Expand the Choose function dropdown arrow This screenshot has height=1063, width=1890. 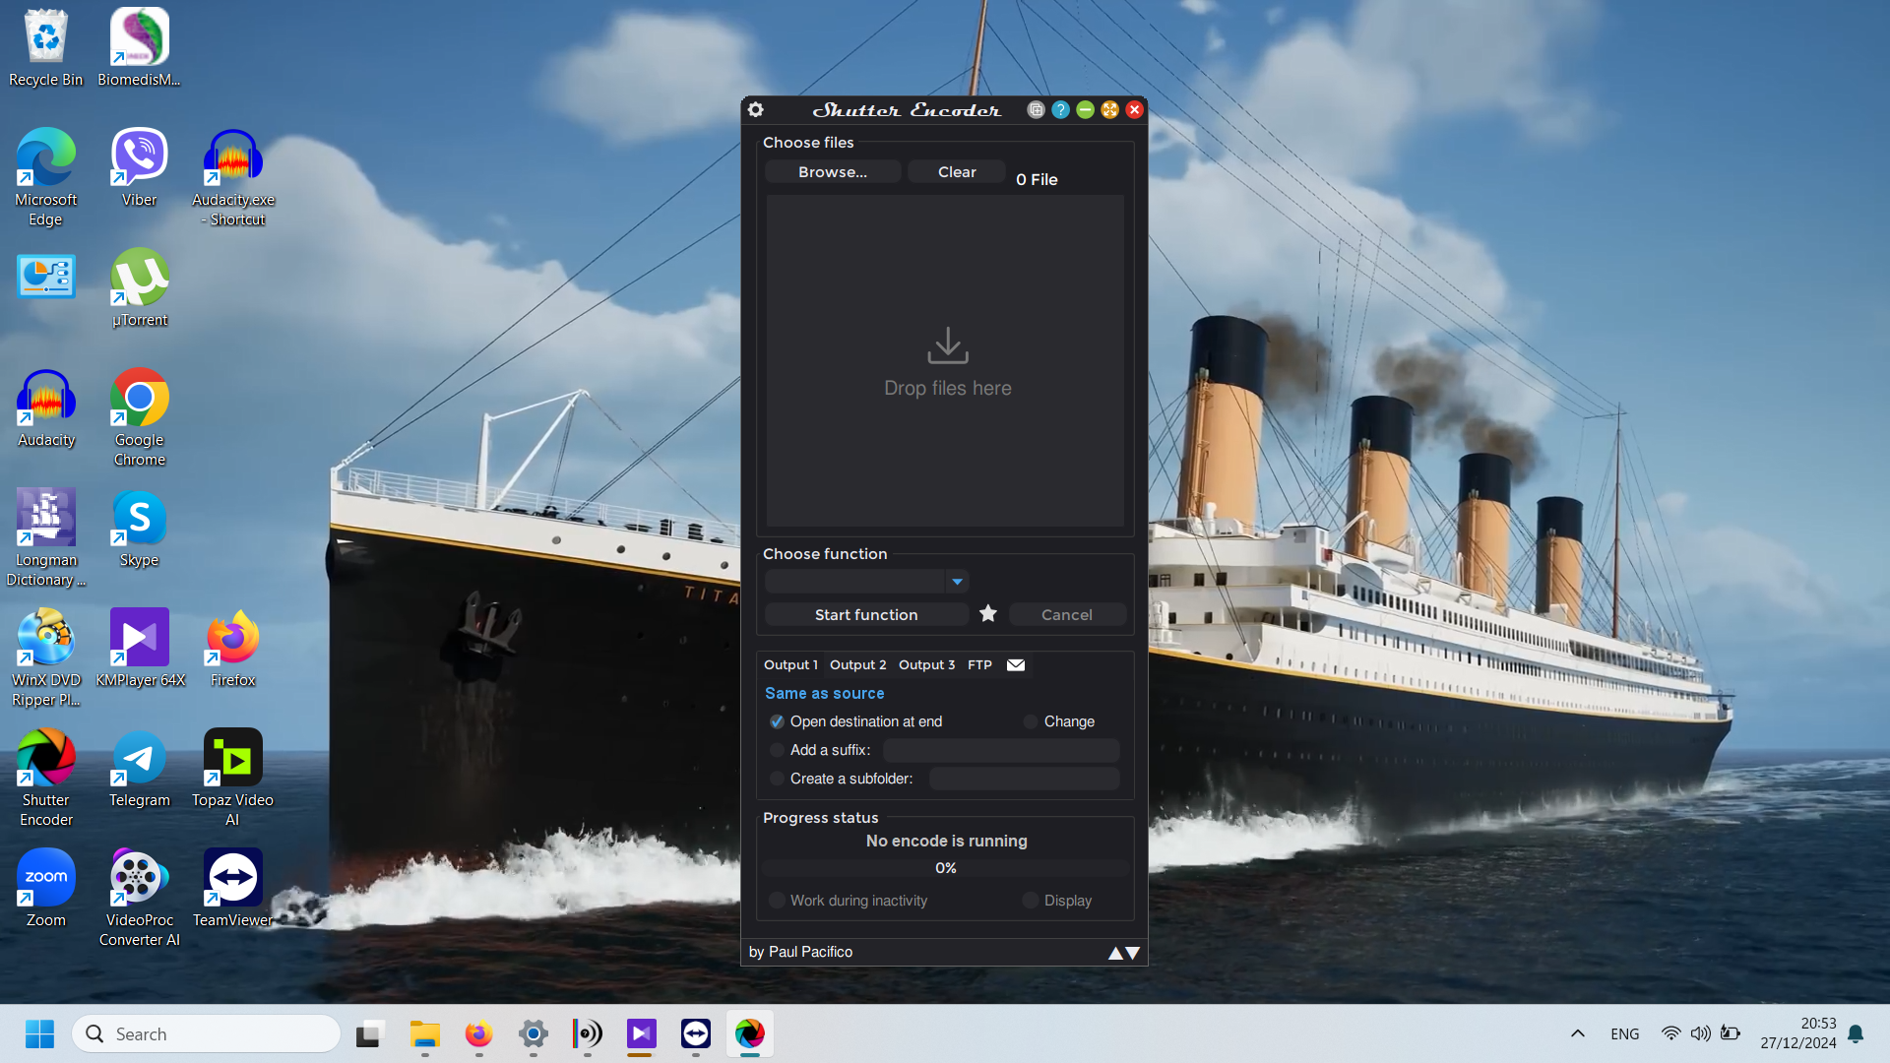tap(957, 582)
